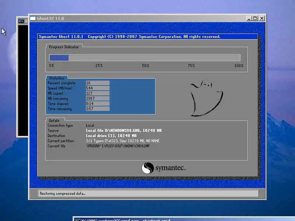Click the Source file WINDOWS98.GHO text
Image resolution: width=295 pixels, height=221 pixels.
pos(124,130)
